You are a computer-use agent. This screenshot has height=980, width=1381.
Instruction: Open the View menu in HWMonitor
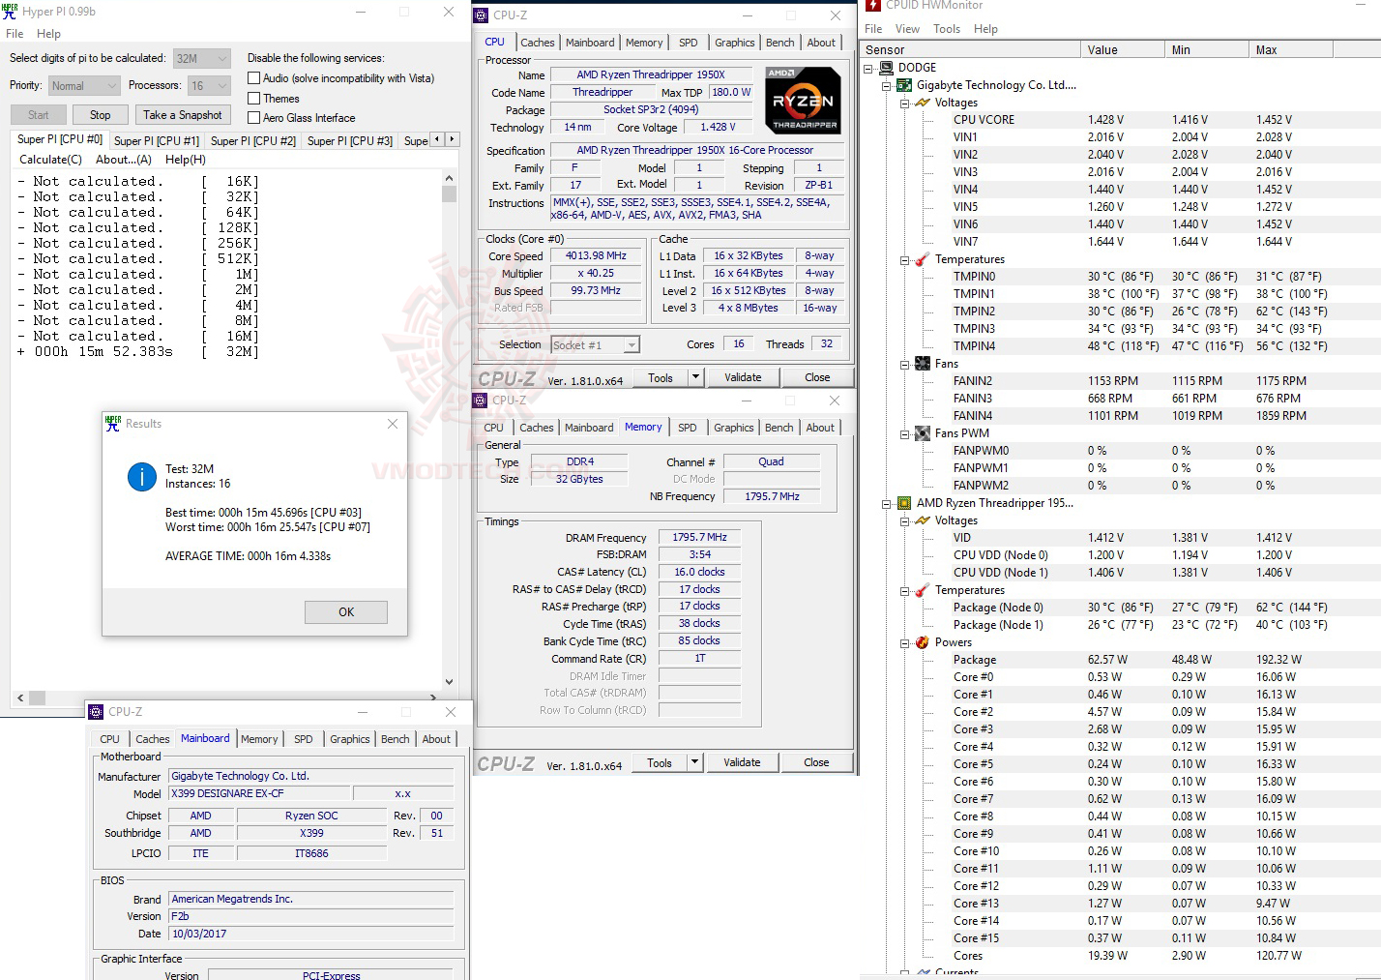click(x=907, y=29)
